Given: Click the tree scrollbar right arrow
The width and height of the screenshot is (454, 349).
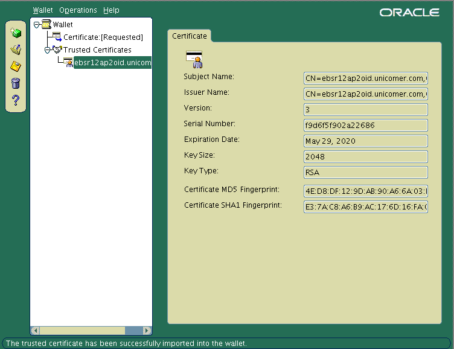Looking at the screenshot, I should click(147, 330).
